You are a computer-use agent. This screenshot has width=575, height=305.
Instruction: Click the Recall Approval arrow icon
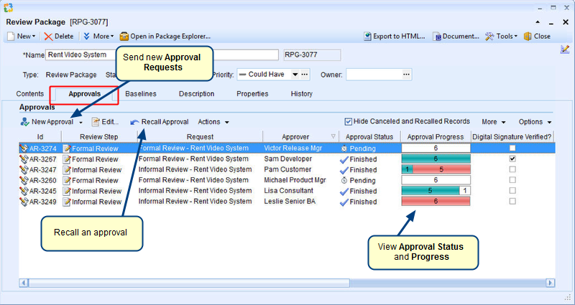click(x=134, y=122)
